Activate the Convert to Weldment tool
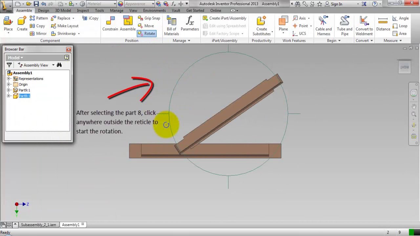420x236 pixels. 364,25
